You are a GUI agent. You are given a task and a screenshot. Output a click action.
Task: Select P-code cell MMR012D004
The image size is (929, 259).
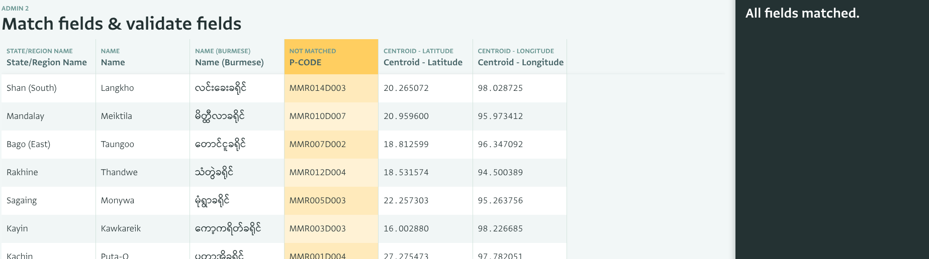point(318,173)
